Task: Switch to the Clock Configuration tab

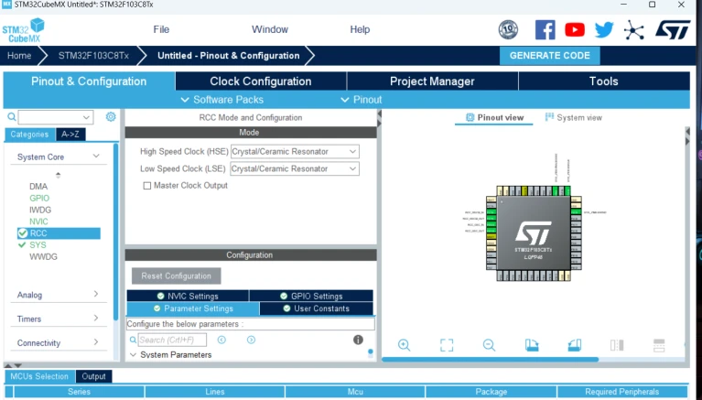Action: (261, 81)
